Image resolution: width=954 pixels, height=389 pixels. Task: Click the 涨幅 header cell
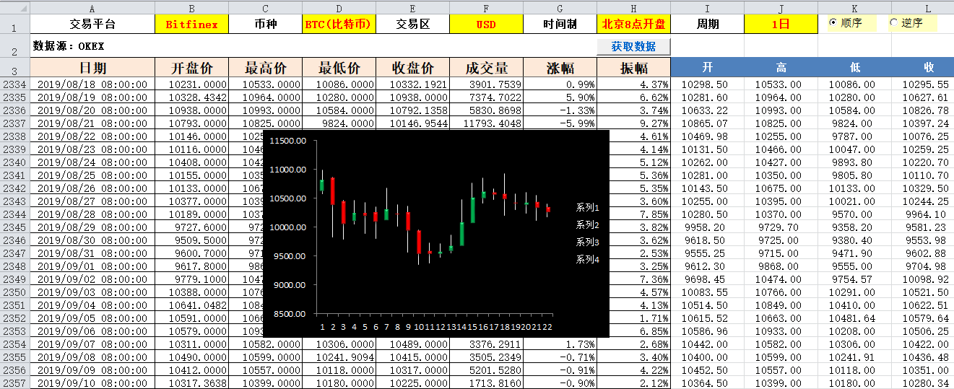tap(560, 68)
